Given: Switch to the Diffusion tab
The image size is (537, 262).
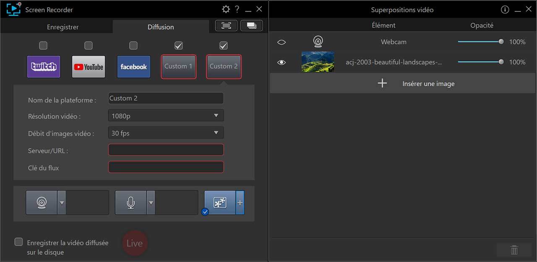Looking at the screenshot, I should pos(161,27).
